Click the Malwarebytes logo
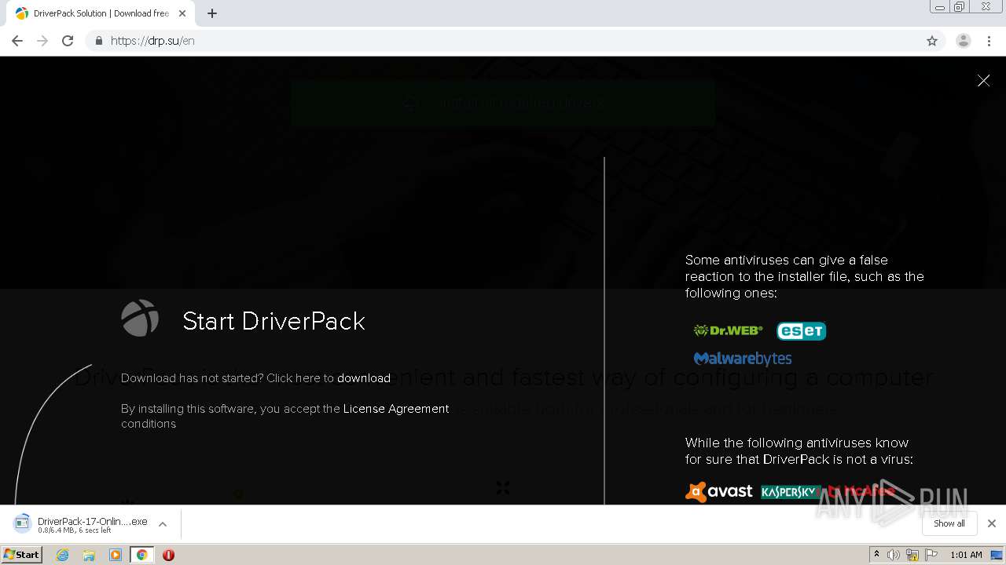Screen dimensions: 1006x565 pos(742,359)
